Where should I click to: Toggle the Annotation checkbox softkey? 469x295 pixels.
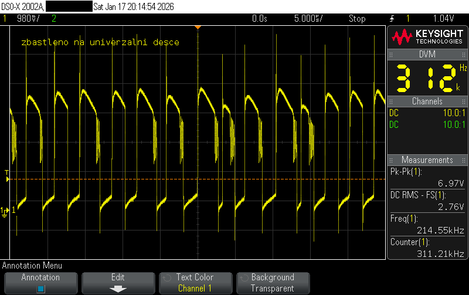pyautogui.click(x=40, y=283)
